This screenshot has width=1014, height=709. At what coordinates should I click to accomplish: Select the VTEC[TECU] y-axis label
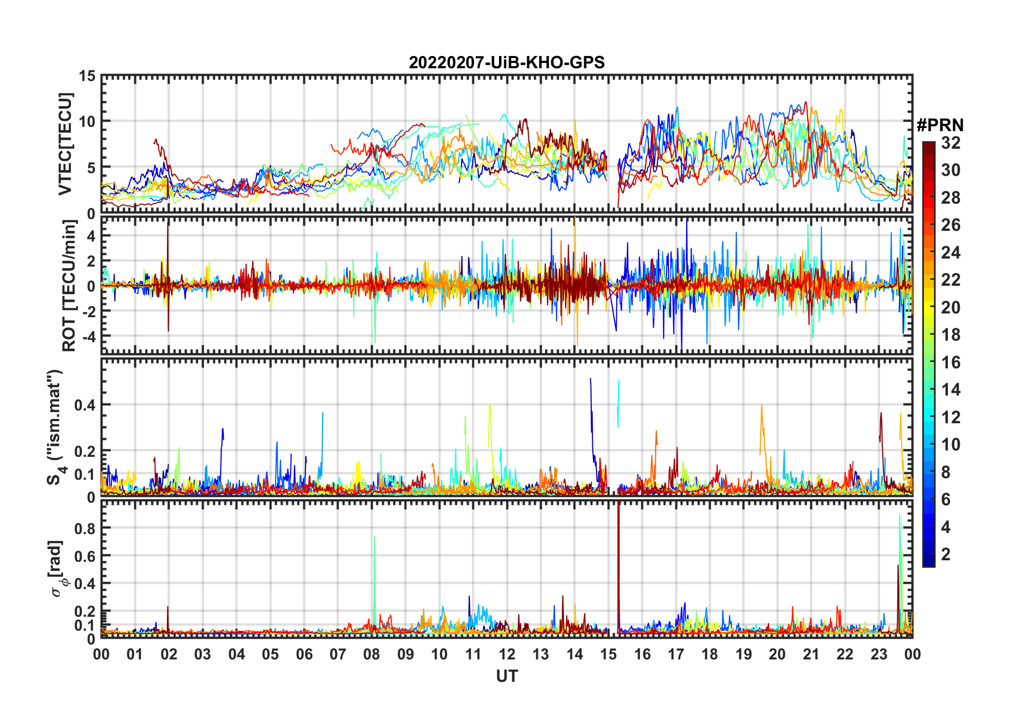[x=65, y=144]
